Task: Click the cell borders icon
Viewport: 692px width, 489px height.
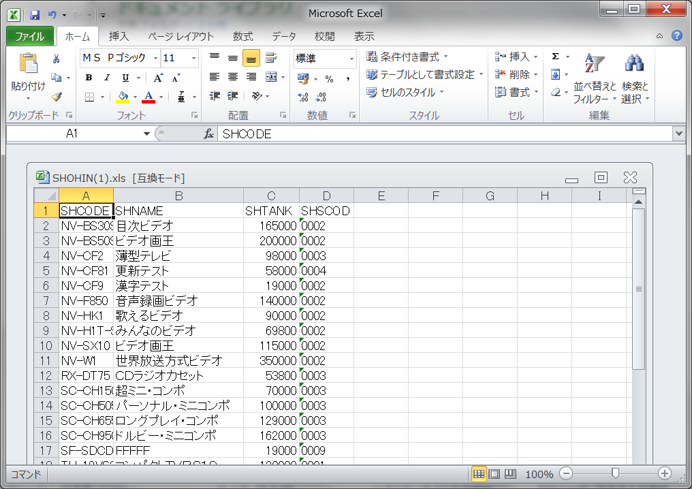Action: click(x=90, y=97)
